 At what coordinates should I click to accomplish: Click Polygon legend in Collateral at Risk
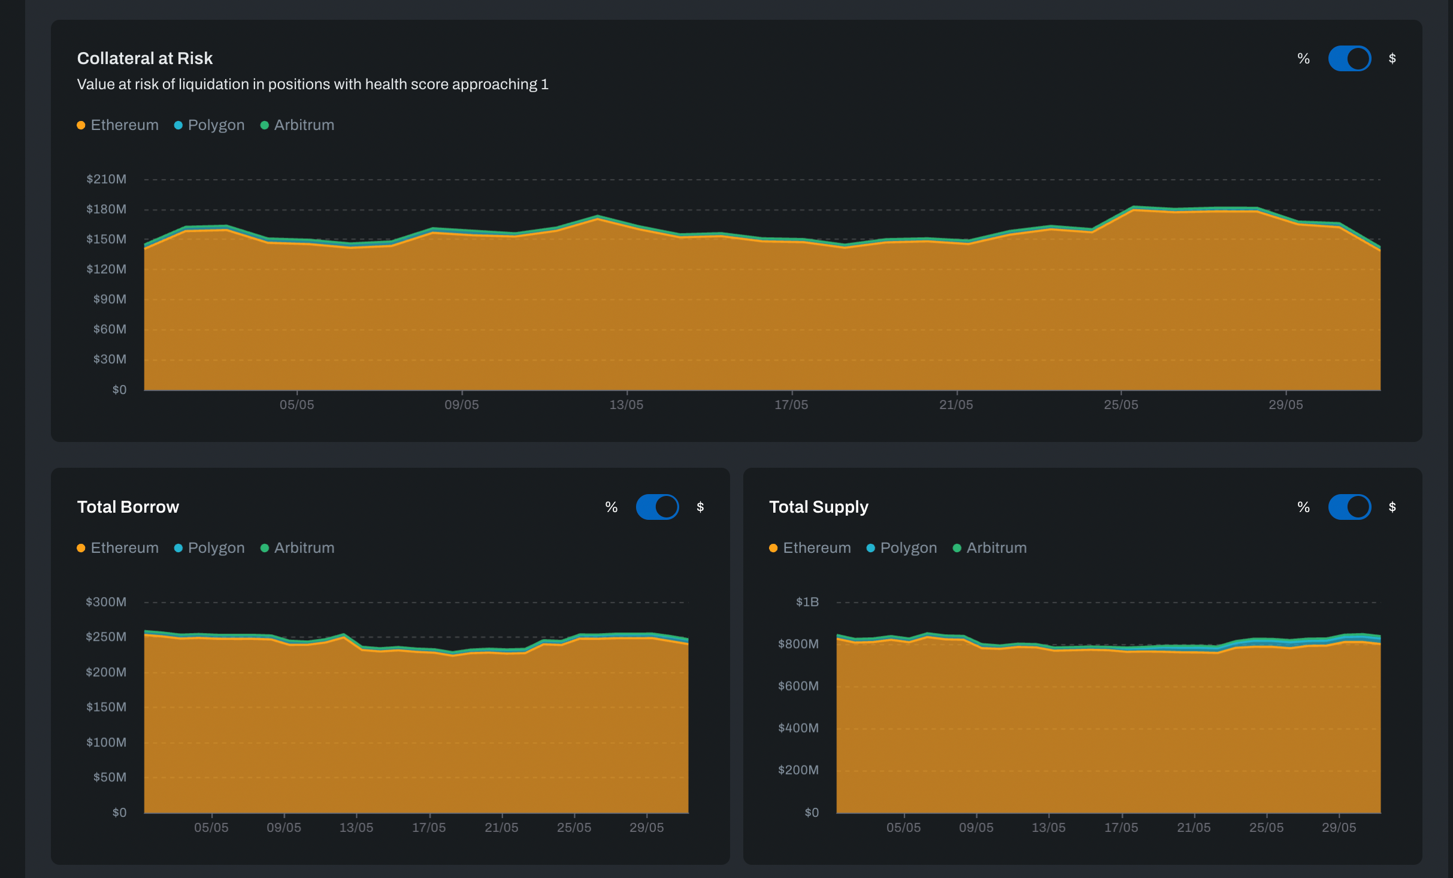[x=210, y=125]
